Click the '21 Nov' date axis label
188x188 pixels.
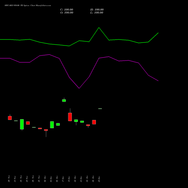15,179
